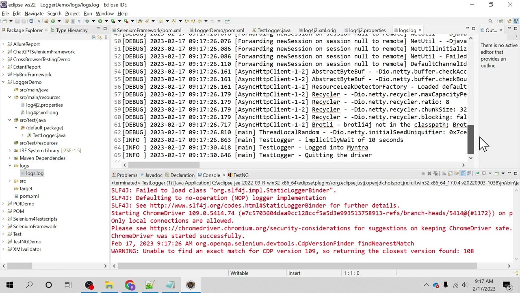Collapse src/main/resources folder

[10, 97]
